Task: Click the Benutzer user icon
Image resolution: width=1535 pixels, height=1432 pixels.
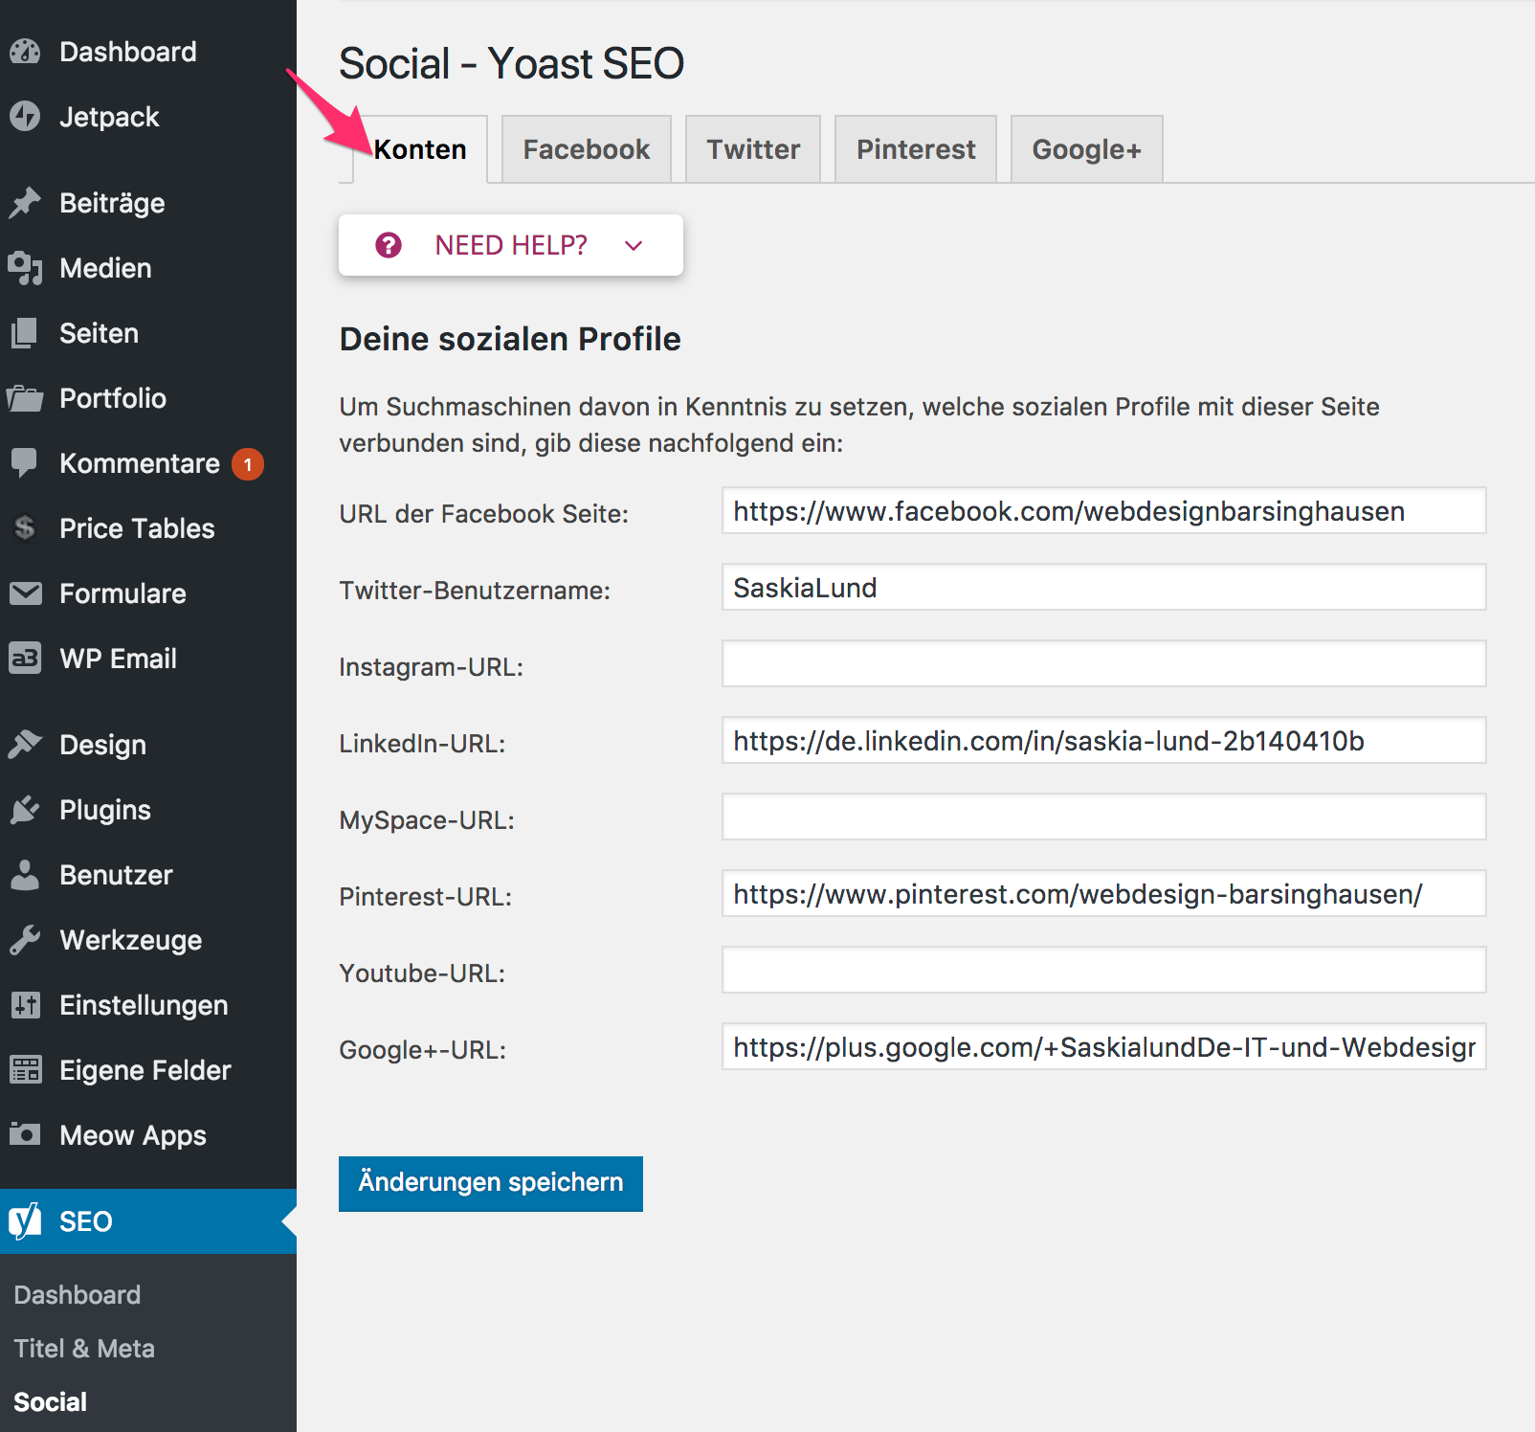Action: (x=25, y=875)
